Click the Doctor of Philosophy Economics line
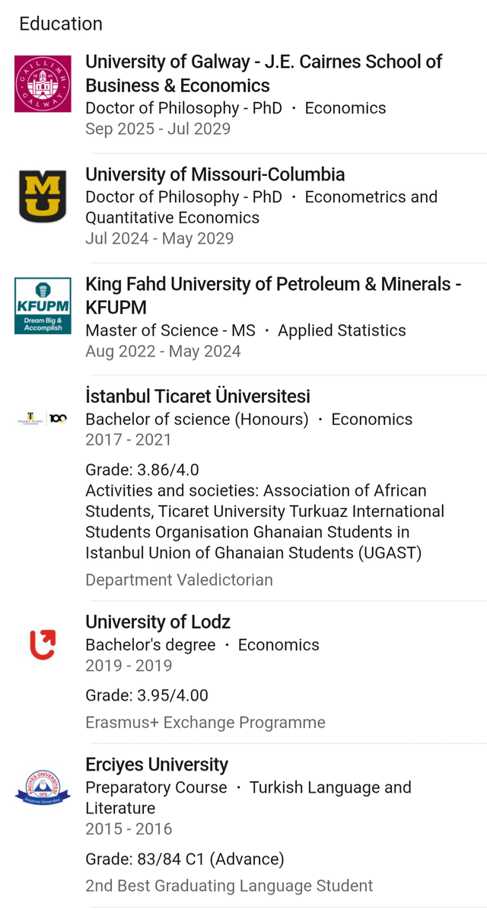The image size is (487, 910). tap(235, 108)
